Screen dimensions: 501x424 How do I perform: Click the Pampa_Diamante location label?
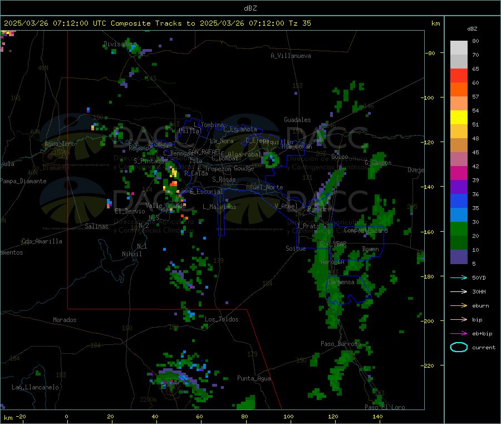pyautogui.click(x=23, y=181)
